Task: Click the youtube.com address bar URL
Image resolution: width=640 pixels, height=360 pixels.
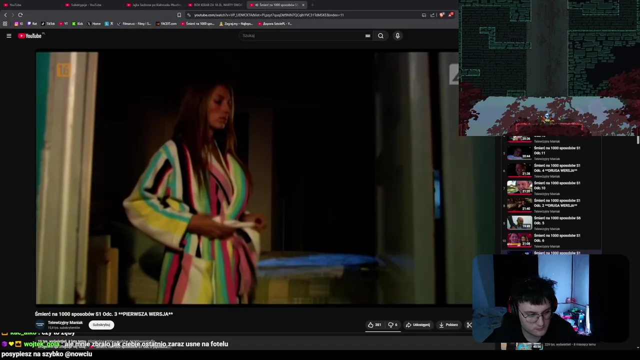Action: coord(268,15)
